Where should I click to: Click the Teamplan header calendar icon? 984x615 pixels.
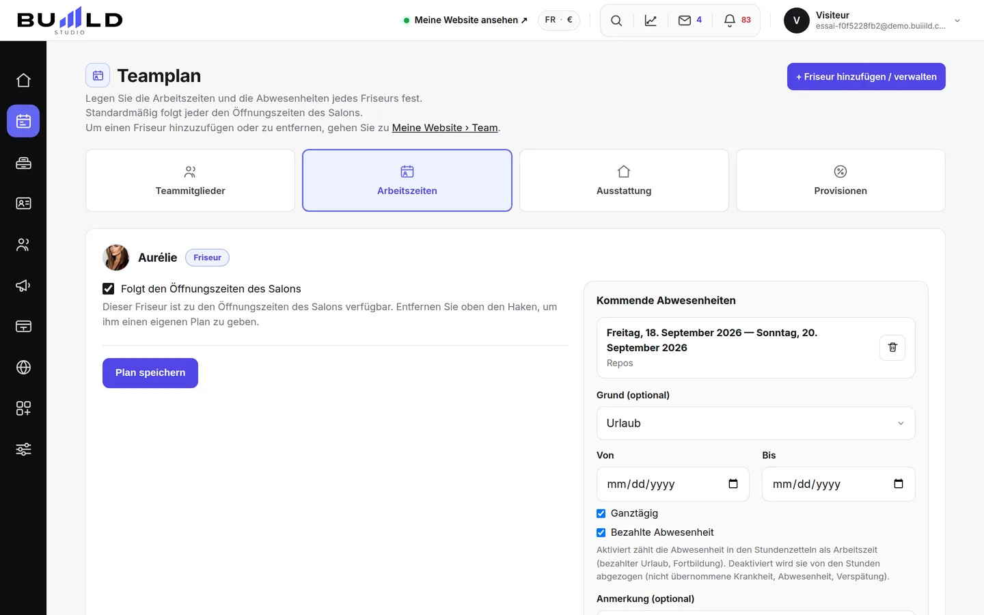pos(98,75)
